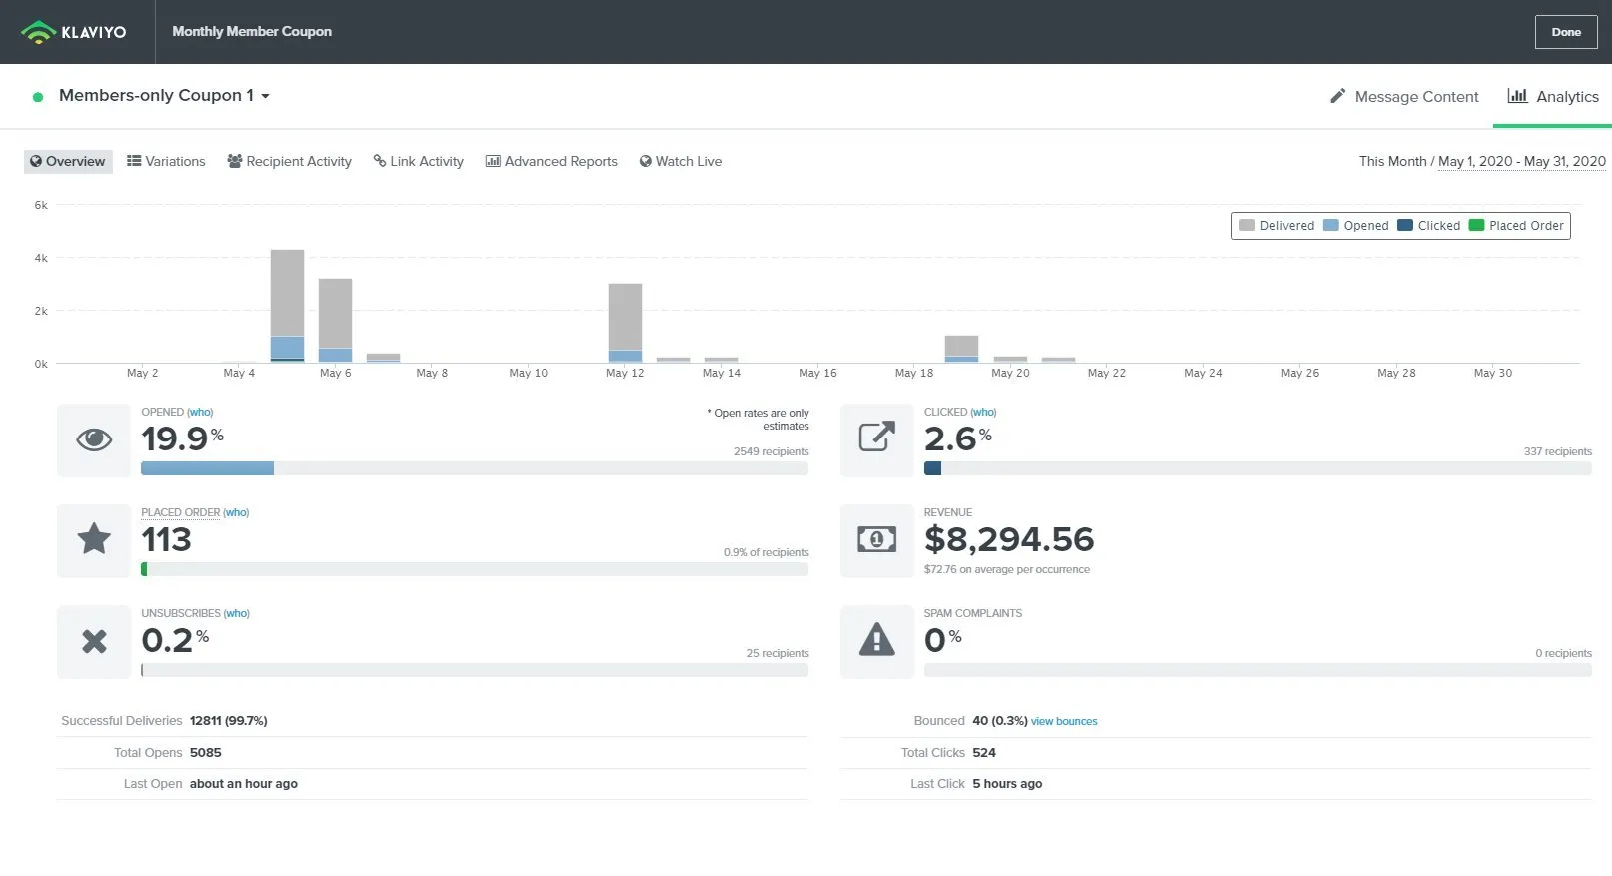Click the eye icon beside Opened stat
The image size is (1612, 876).
pos(94,439)
